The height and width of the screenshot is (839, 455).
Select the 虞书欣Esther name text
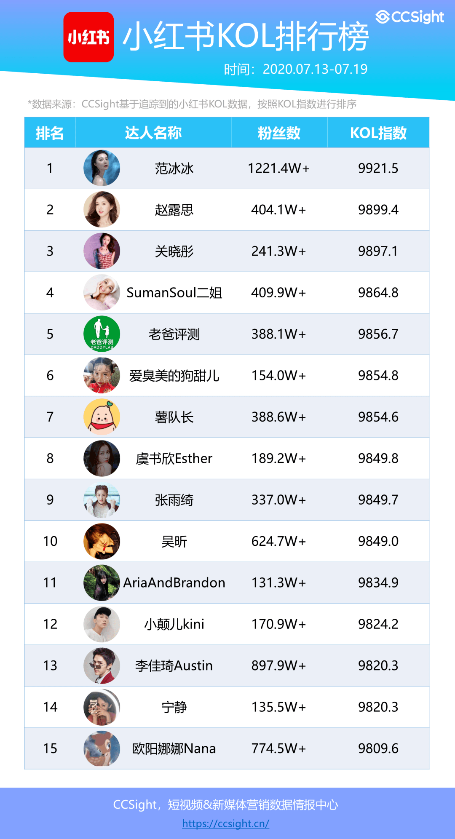pyautogui.click(x=174, y=458)
